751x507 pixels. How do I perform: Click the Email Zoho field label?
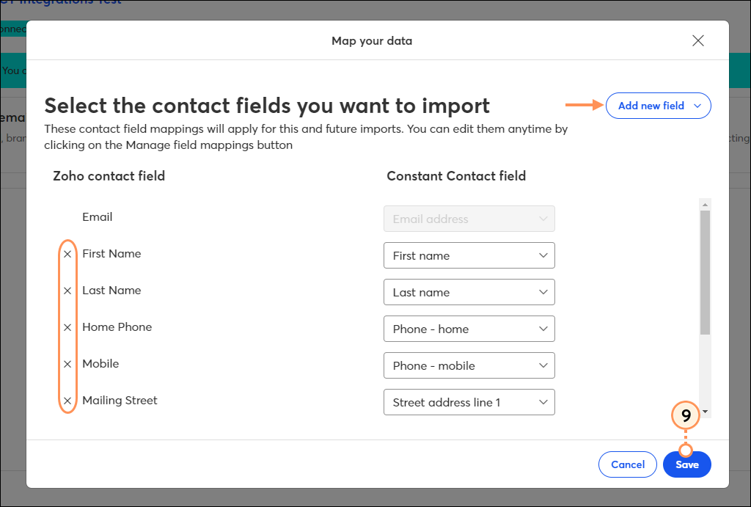[x=98, y=217]
